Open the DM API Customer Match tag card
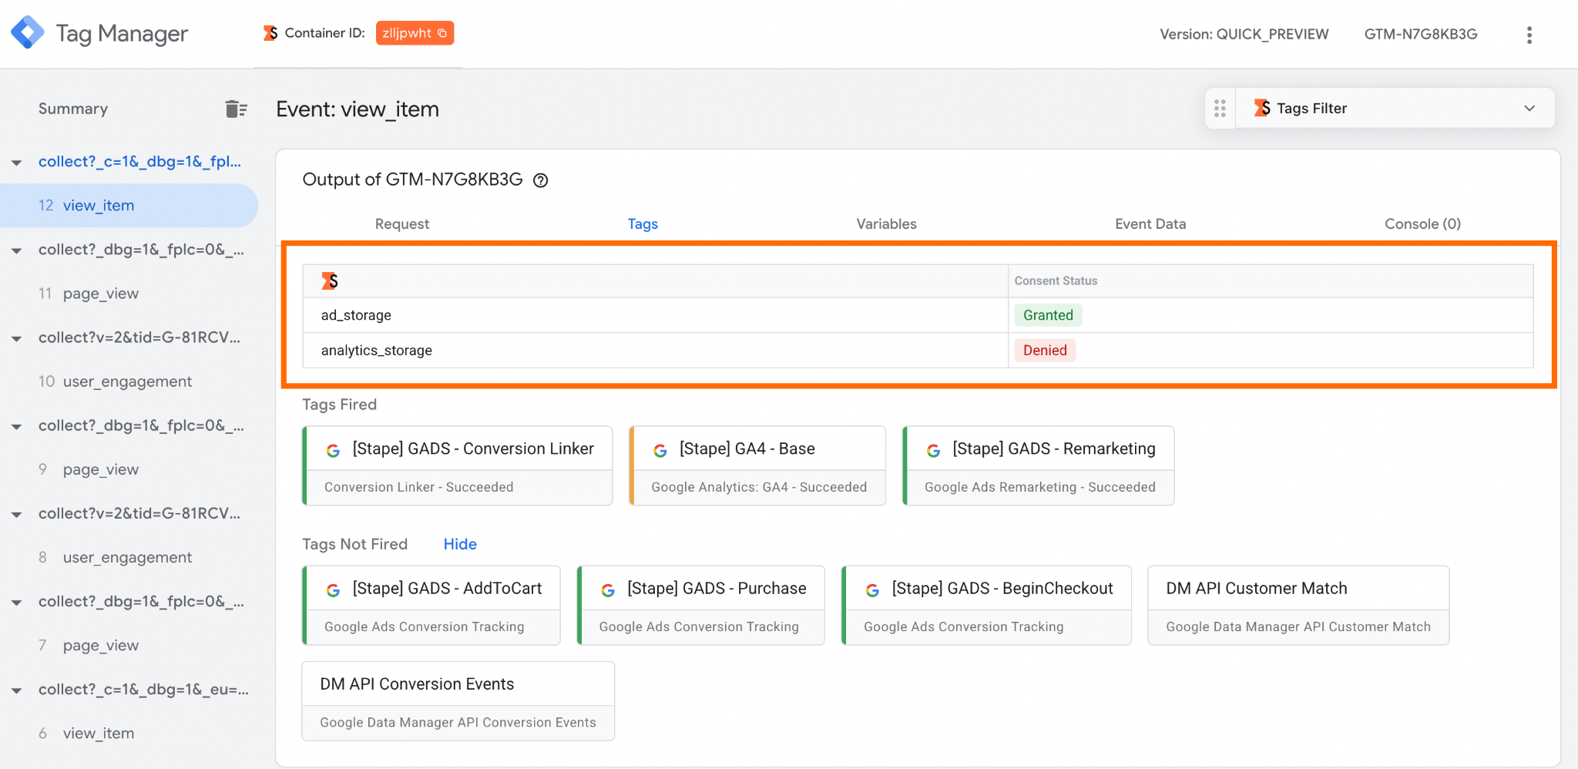 tap(1298, 606)
